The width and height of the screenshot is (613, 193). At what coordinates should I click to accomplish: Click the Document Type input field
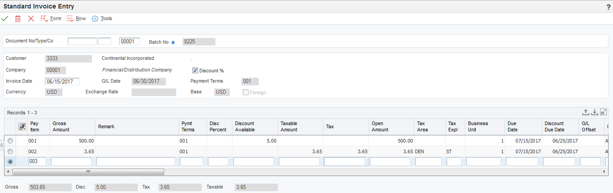[104, 42]
